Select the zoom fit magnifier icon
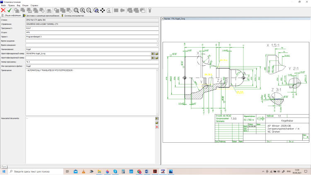 click(x=76, y=10)
